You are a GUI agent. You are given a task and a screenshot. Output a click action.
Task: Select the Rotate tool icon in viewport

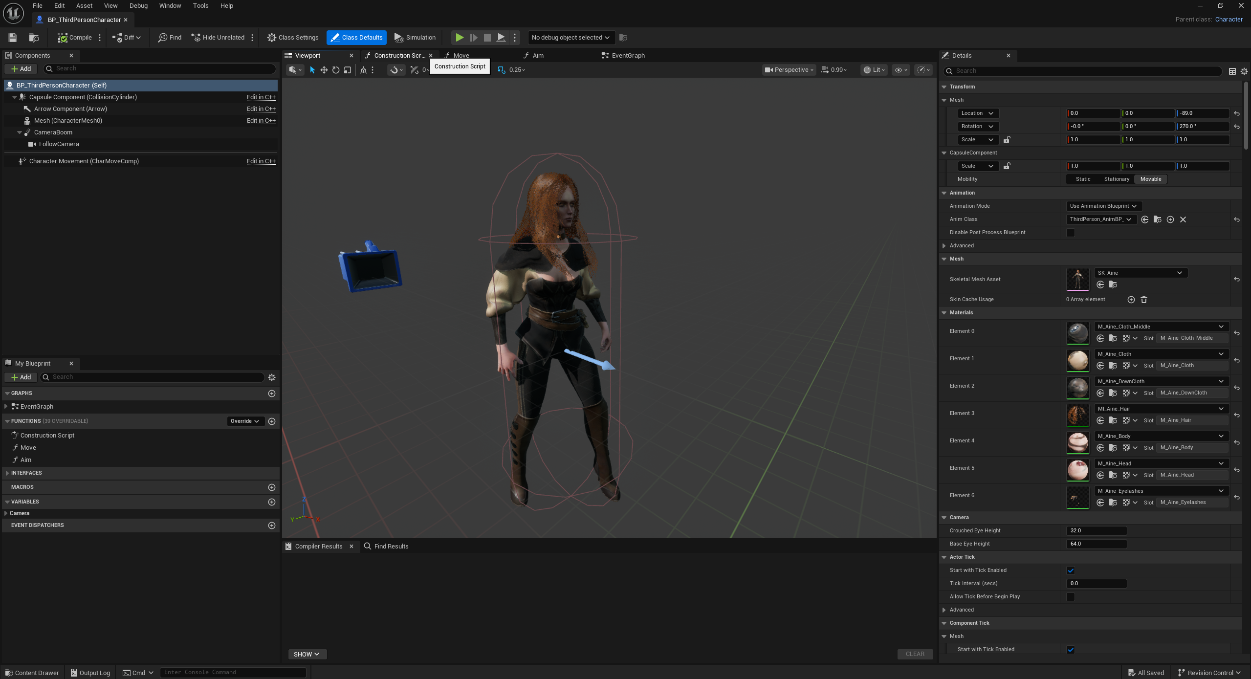point(336,70)
